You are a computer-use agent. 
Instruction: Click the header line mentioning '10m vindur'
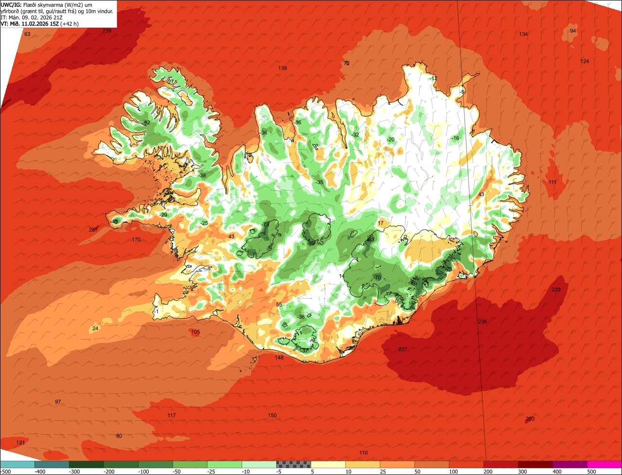(x=57, y=11)
